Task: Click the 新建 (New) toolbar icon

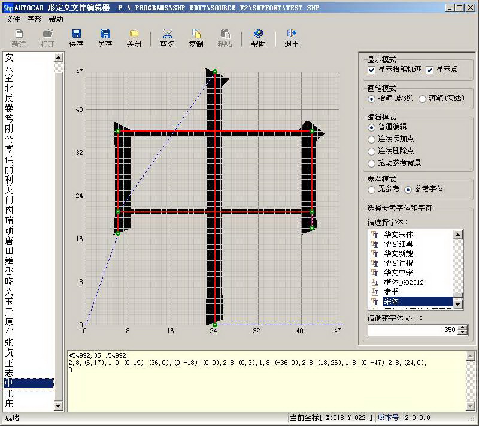Action: coord(19,34)
